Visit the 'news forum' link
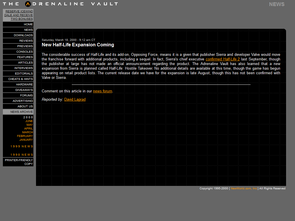The height and width of the screenshot is (221, 295). point(103,91)
